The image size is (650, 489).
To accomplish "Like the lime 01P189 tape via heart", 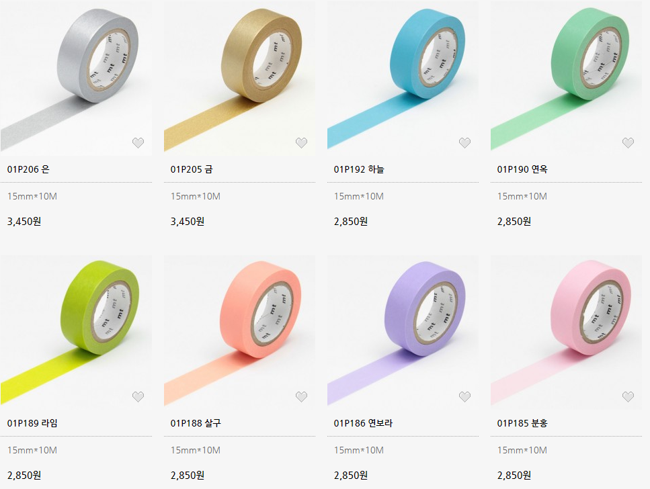I will point(138,397).
